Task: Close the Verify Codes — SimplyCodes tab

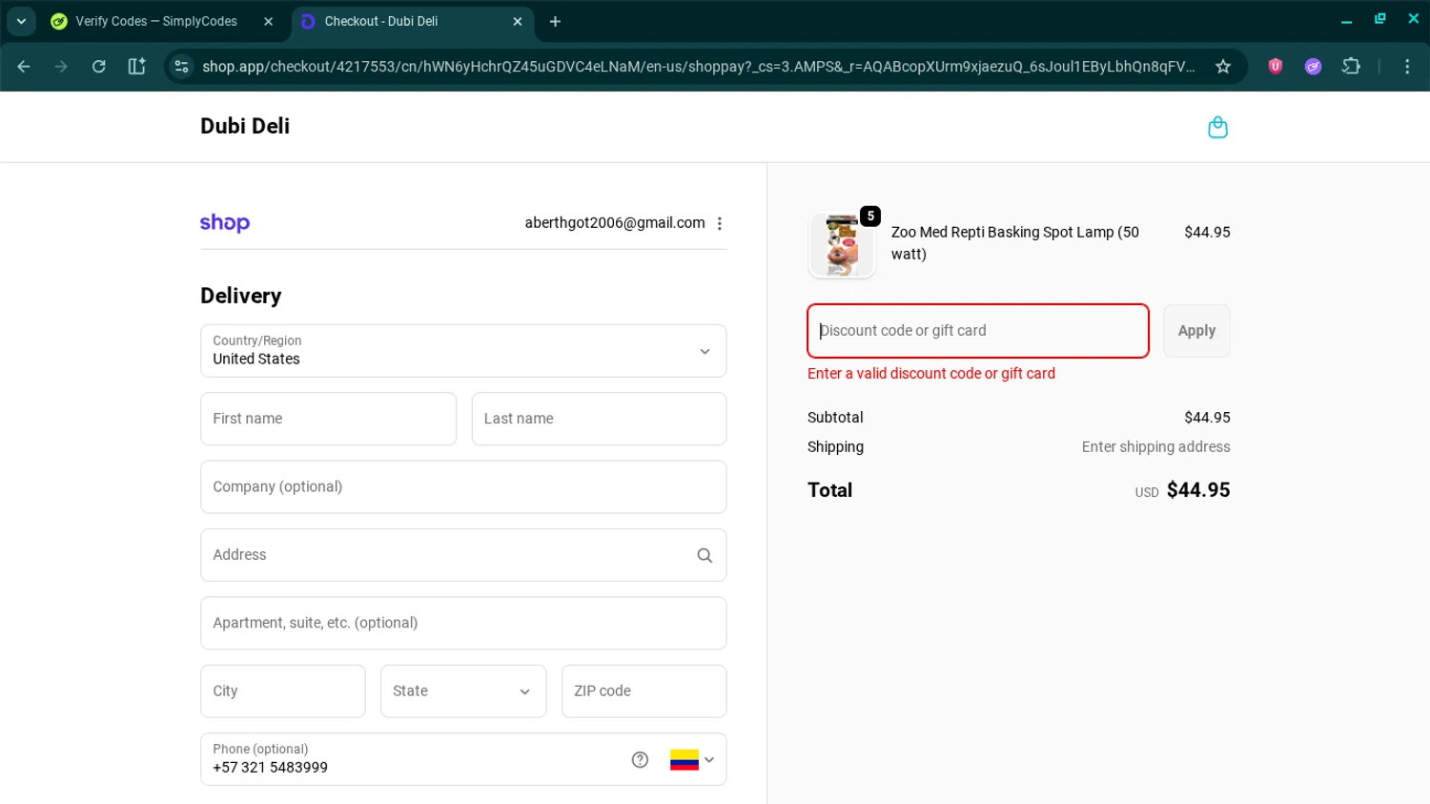Action: tap(268, 21)
